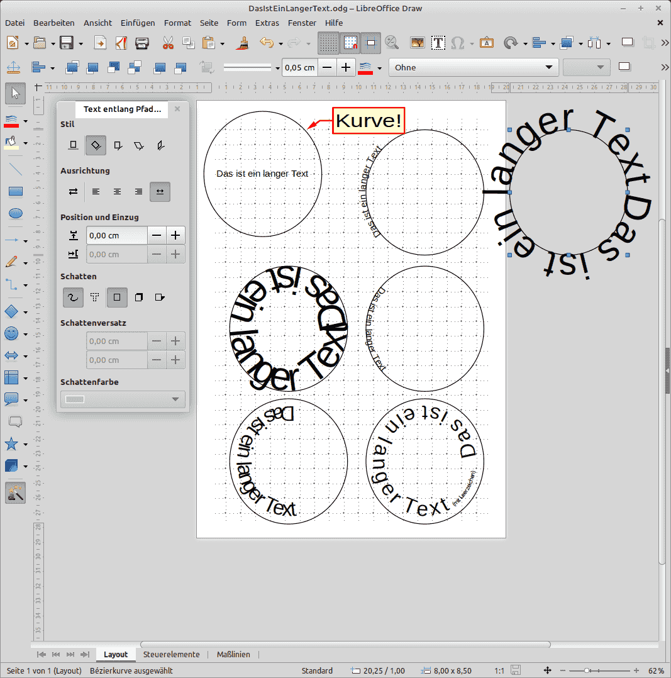
Task: Select the rectangle shape tool
Action: [x=16, y=191]
